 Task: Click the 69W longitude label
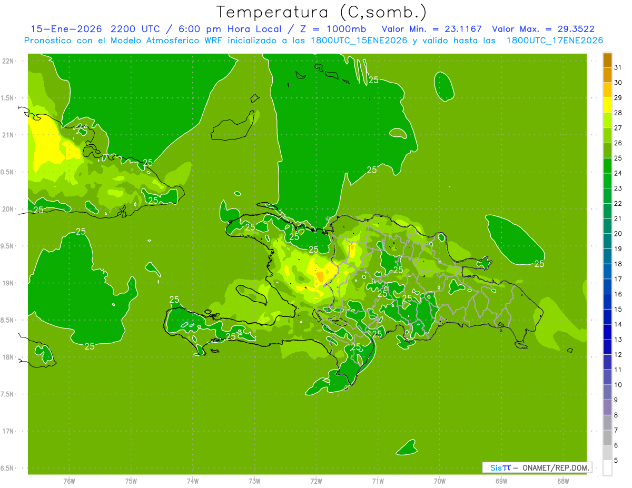point(501,481)
